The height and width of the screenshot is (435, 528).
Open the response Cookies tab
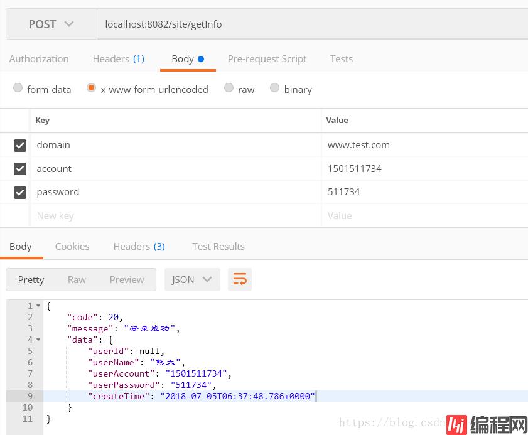click(72, 247)
